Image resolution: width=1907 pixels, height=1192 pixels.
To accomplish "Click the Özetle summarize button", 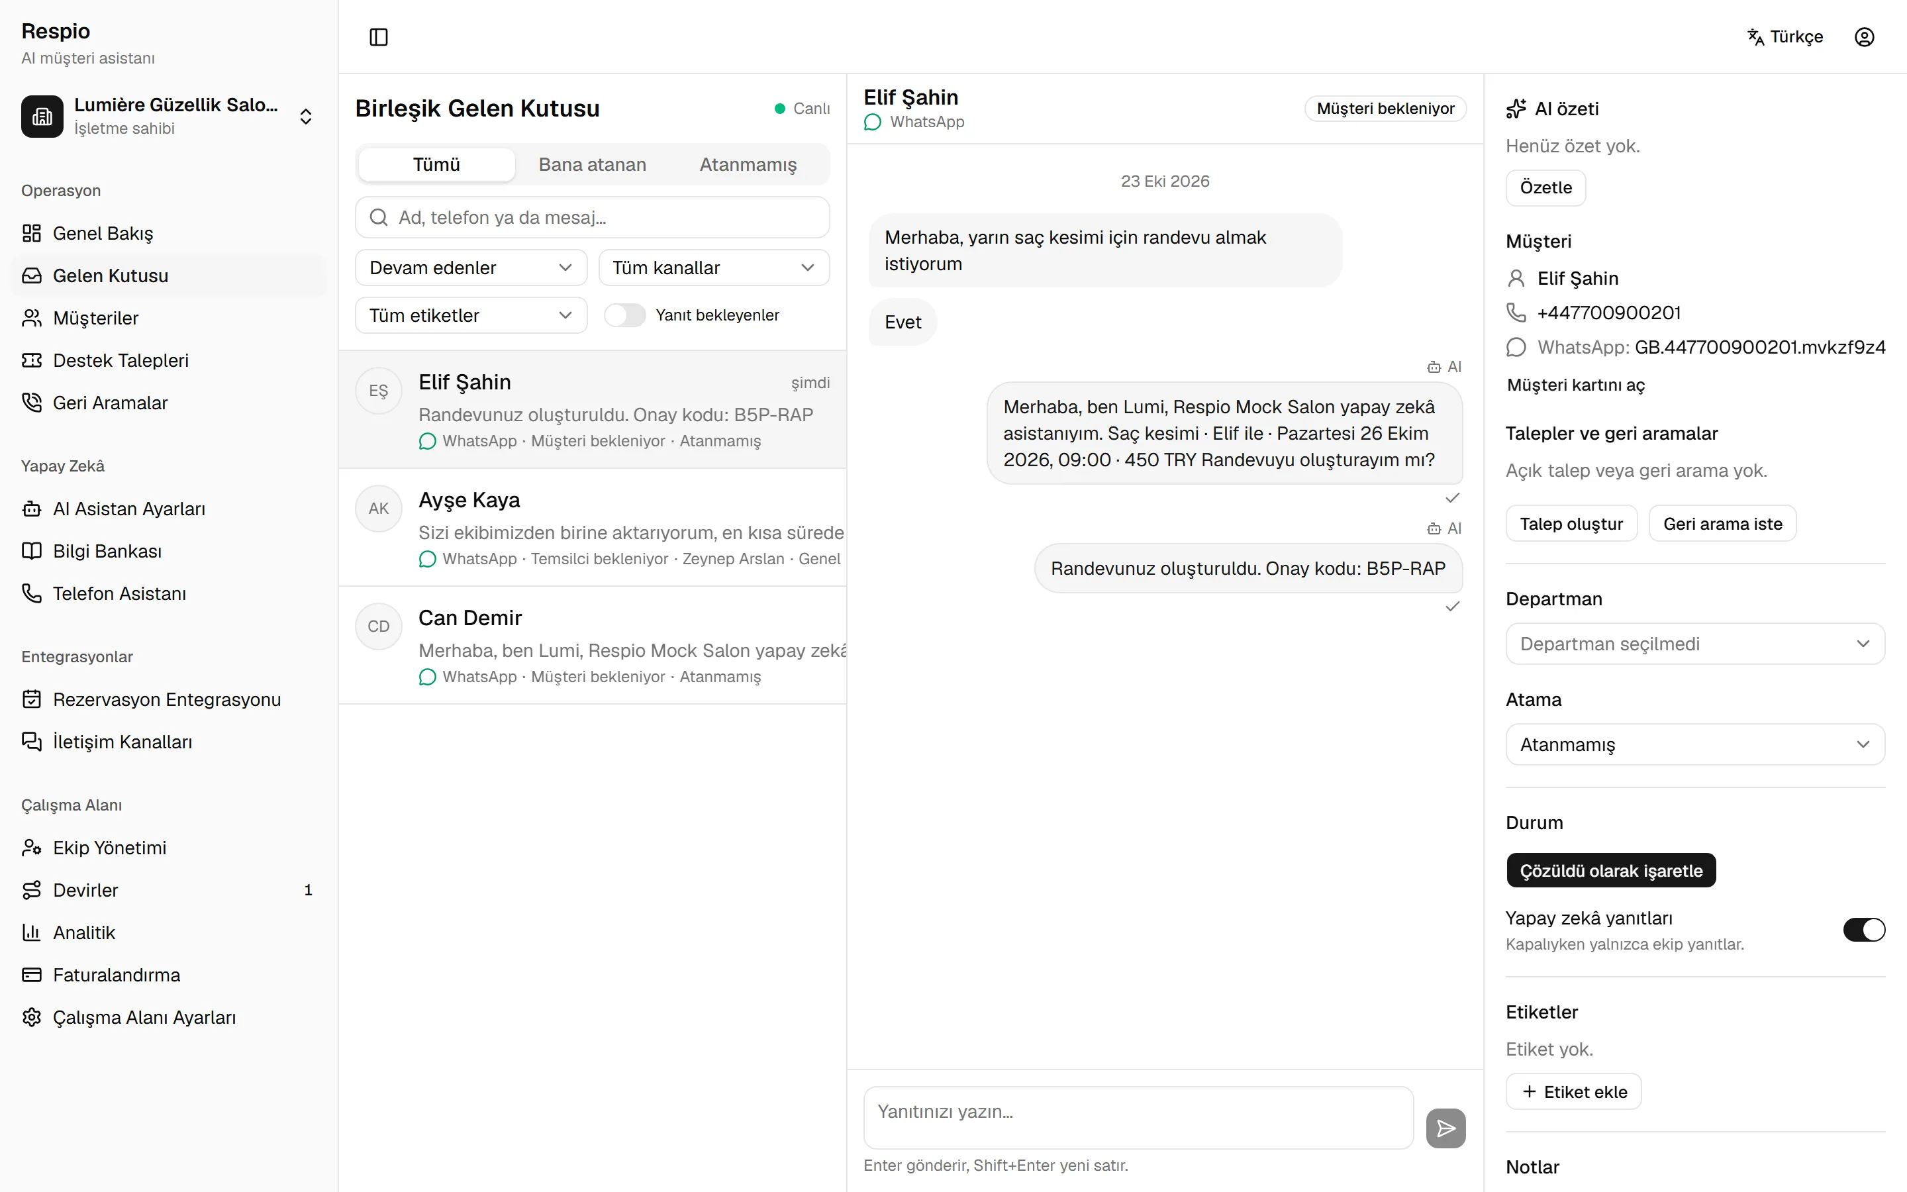I will pyautogui.click(x=1545, y=187).
